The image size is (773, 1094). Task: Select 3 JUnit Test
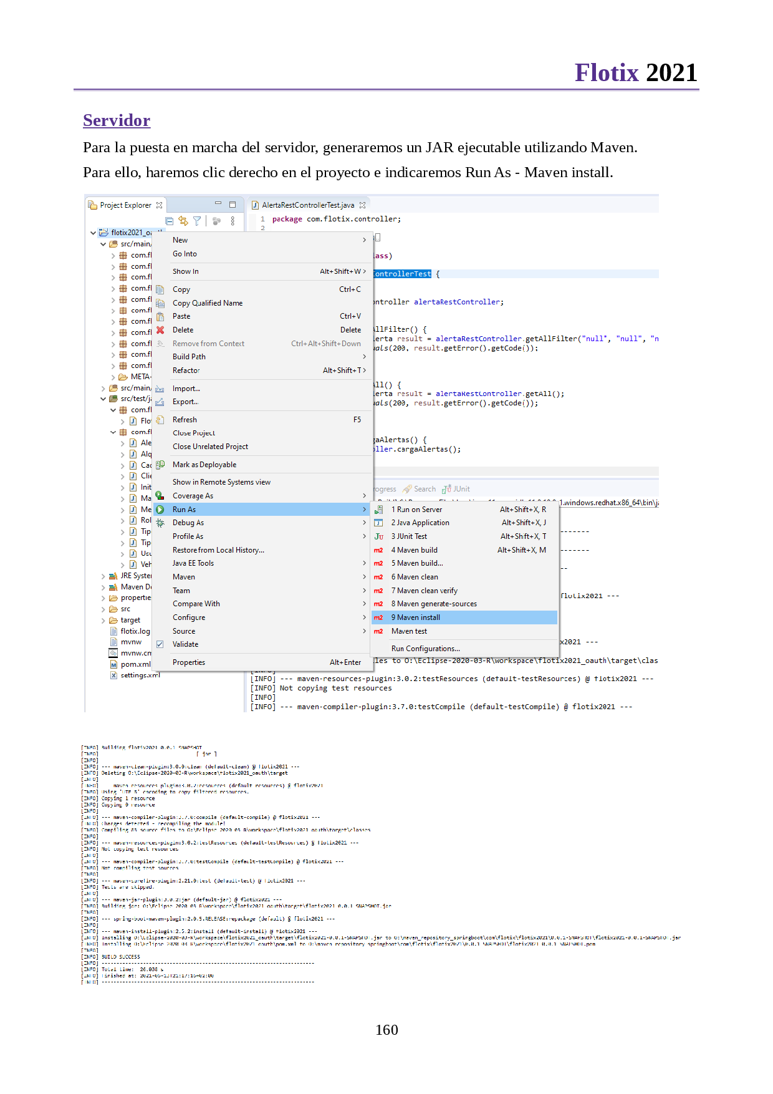(x=464, y=536)
